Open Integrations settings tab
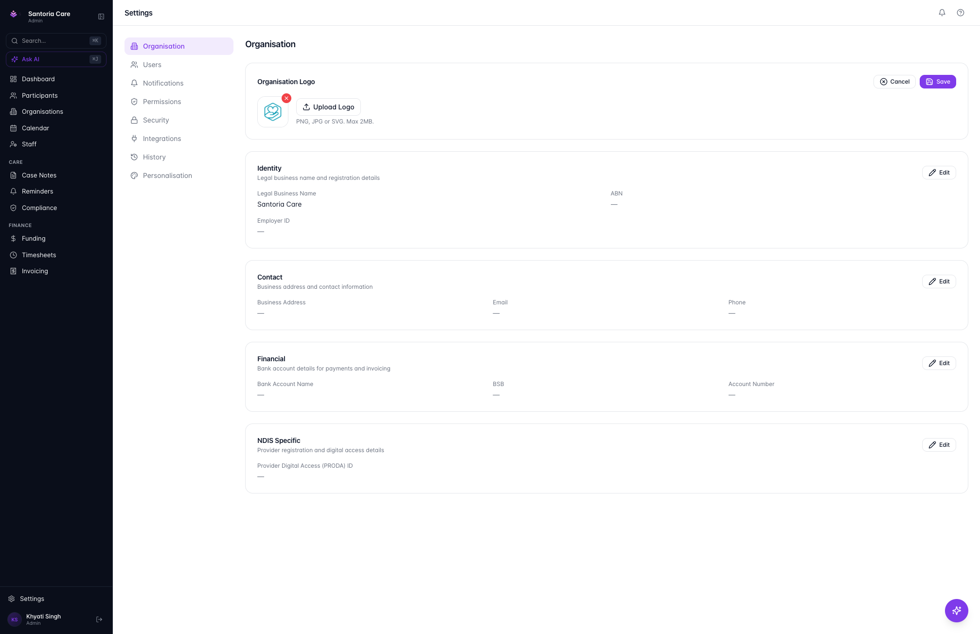980x634 pixels. (x=179, y=139)
